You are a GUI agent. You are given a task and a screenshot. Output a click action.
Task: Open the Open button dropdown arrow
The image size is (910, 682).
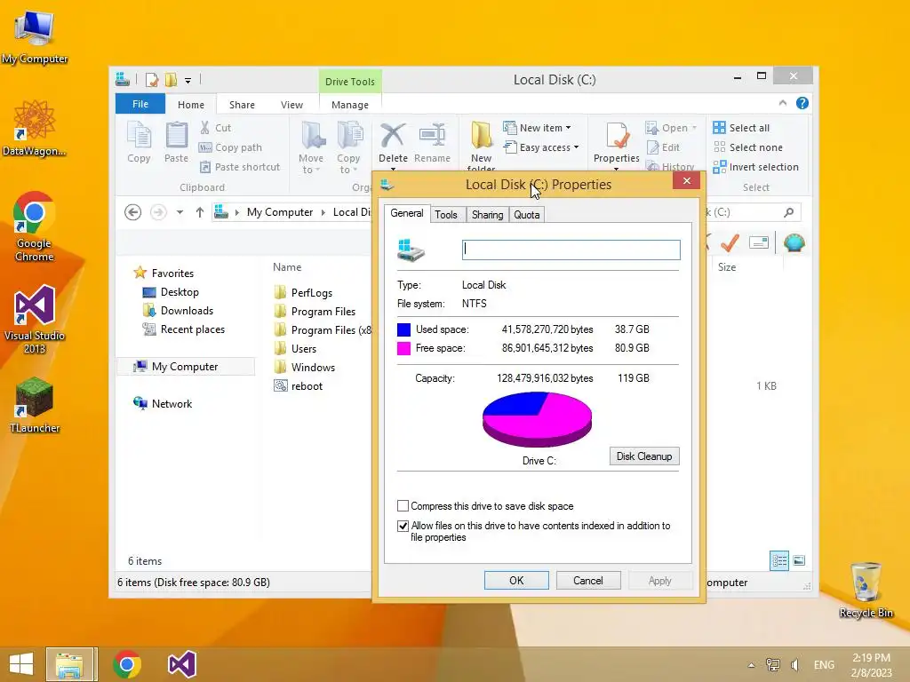[694, 128]
